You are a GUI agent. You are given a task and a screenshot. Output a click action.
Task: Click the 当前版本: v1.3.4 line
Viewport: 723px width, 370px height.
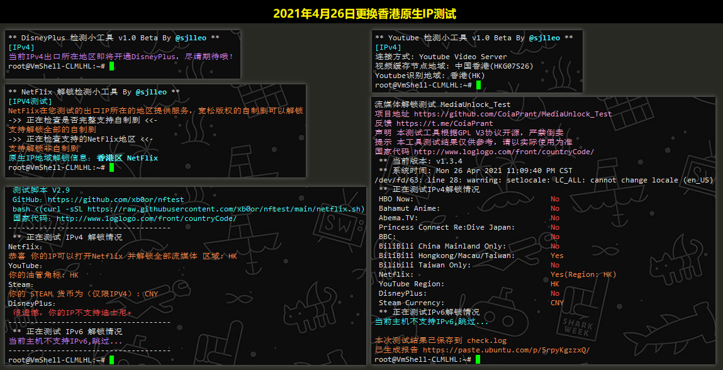click(420, 161)
